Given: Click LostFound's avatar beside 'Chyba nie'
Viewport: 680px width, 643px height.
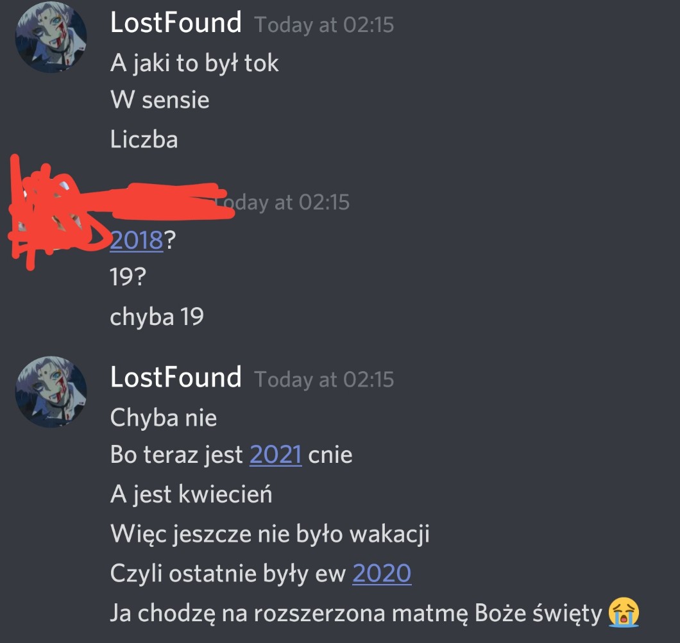Looking at the screenshot, I should click(51, 392).
